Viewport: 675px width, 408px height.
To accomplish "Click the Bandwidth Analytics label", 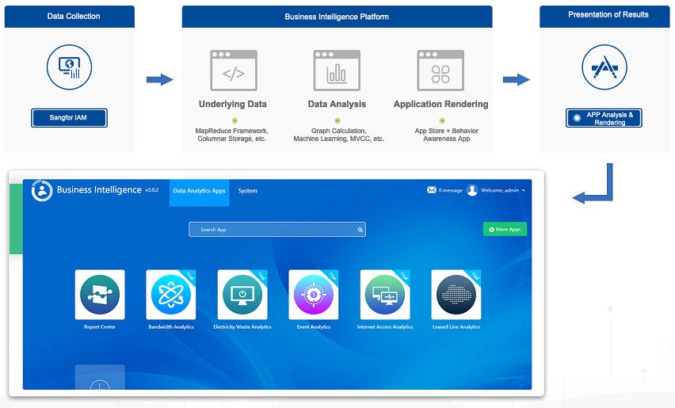I will click(x=171, y=327).
